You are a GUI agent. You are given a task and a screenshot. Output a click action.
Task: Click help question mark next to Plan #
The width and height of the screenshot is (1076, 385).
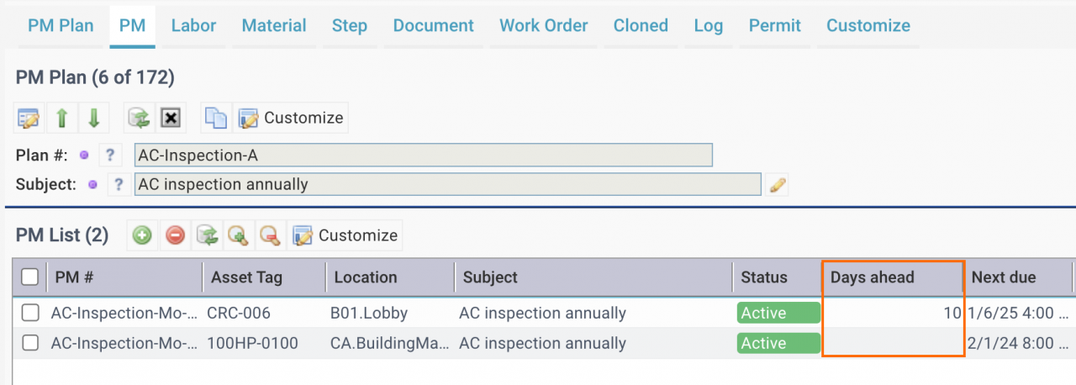[111, 156]
